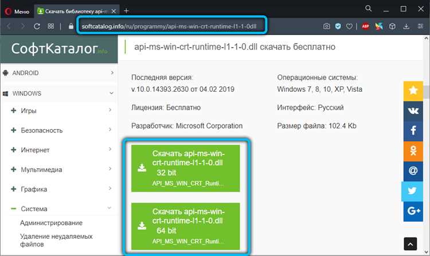Select the Скачать библиотеку api tab

click(73, 11)
